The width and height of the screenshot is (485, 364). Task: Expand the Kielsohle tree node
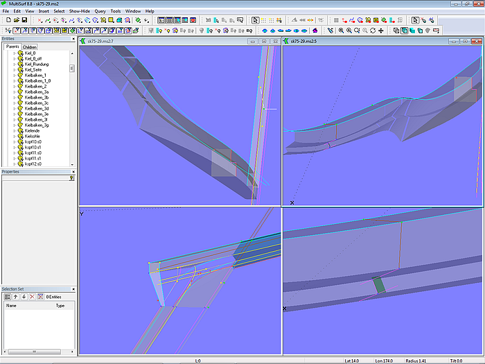tap(14, 136)
